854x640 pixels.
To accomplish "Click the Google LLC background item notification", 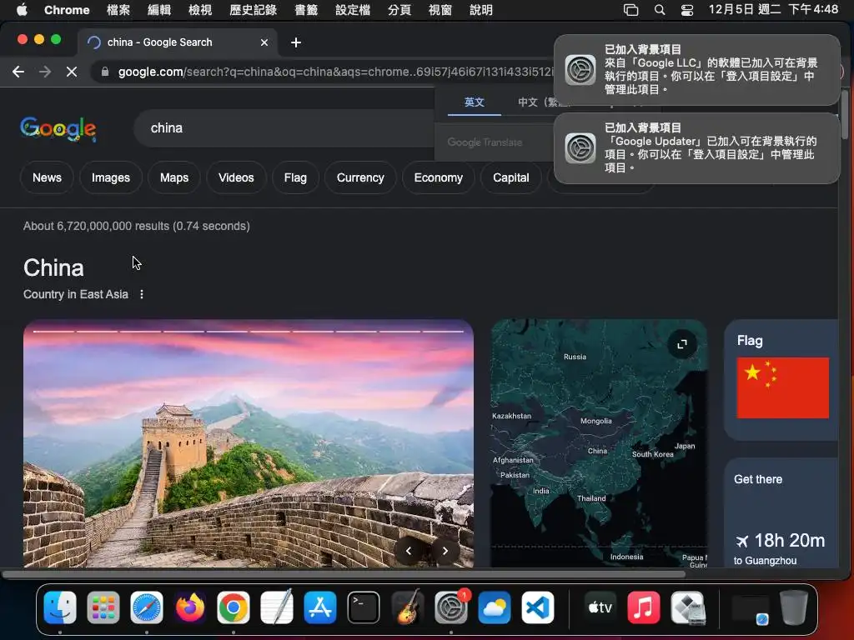I will (696, 70).
